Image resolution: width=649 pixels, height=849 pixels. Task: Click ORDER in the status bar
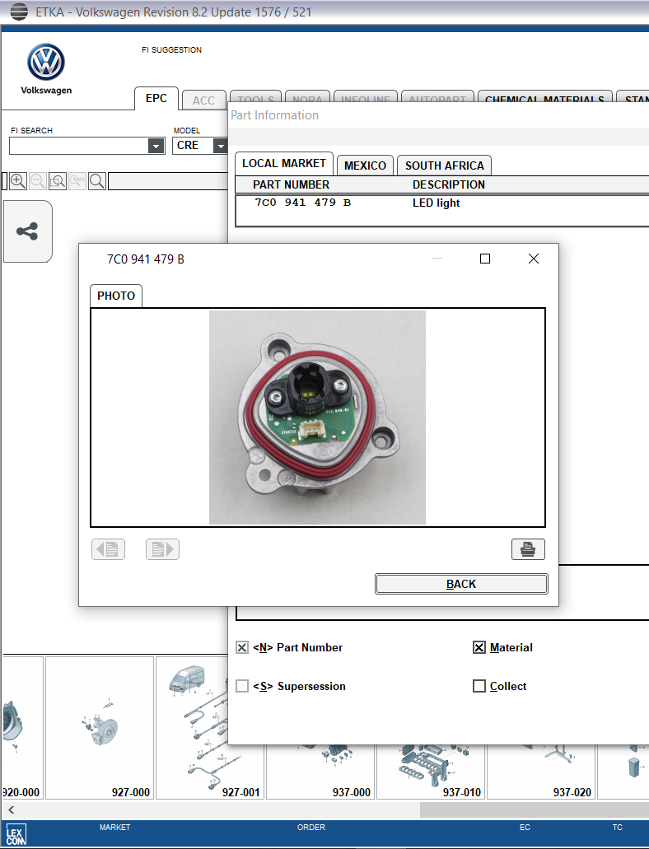pyautogui.click(x=311, y=828)
